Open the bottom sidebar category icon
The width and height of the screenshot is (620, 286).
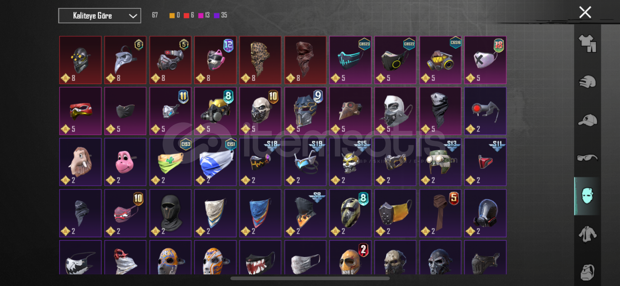[x=587, y=272]
